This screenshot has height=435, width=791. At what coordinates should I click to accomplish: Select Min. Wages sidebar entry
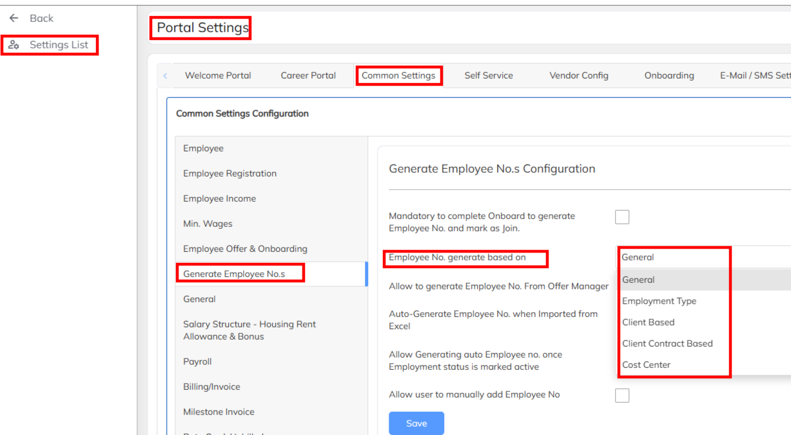click(208, 224)
